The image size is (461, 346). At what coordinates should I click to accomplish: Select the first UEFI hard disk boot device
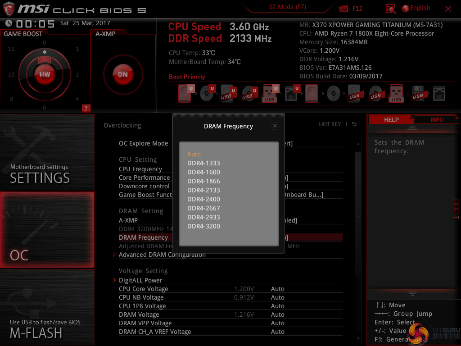185,93
